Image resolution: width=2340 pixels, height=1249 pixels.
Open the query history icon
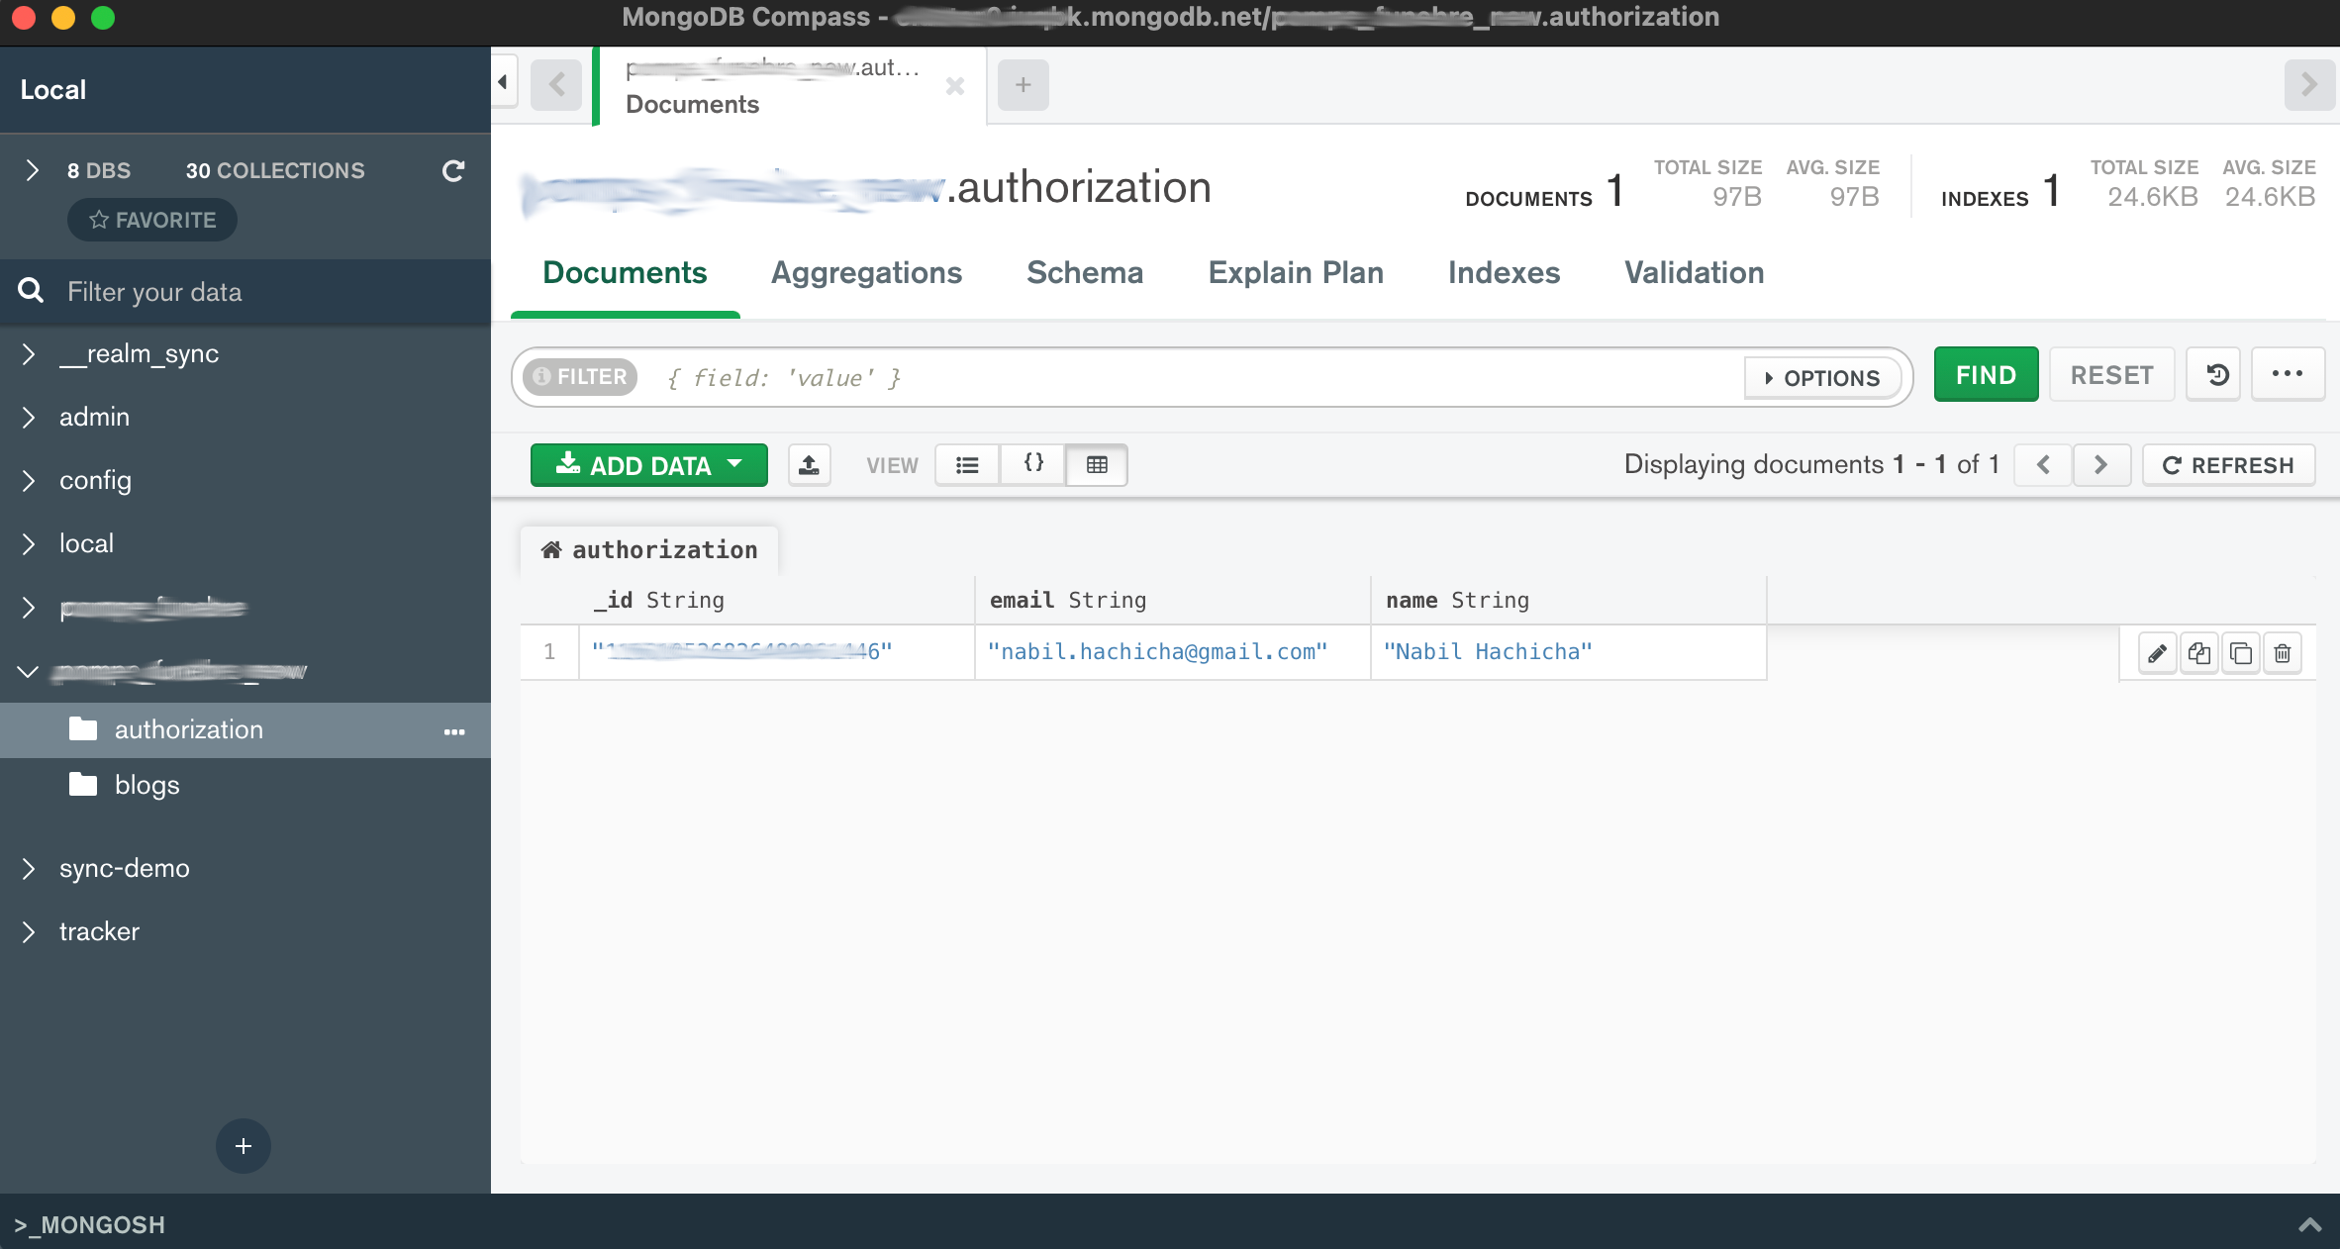pyautogui.click(x=2217, y=375)
